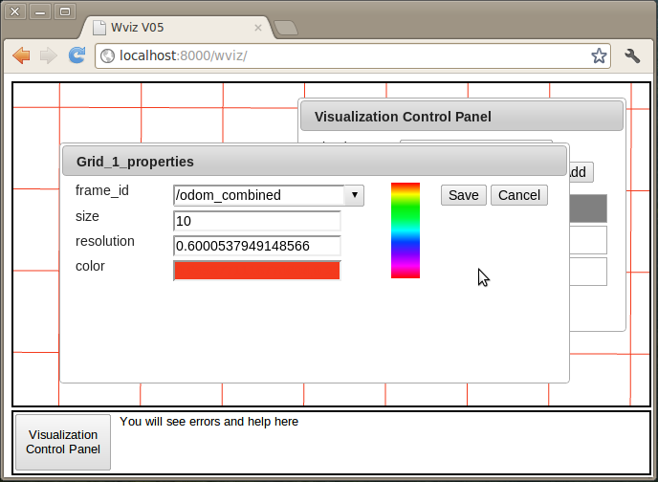Expand the frame_id dropdown arrow
Image resolution: width=658 pixels, height=482 pixels.
click(354, 195)
